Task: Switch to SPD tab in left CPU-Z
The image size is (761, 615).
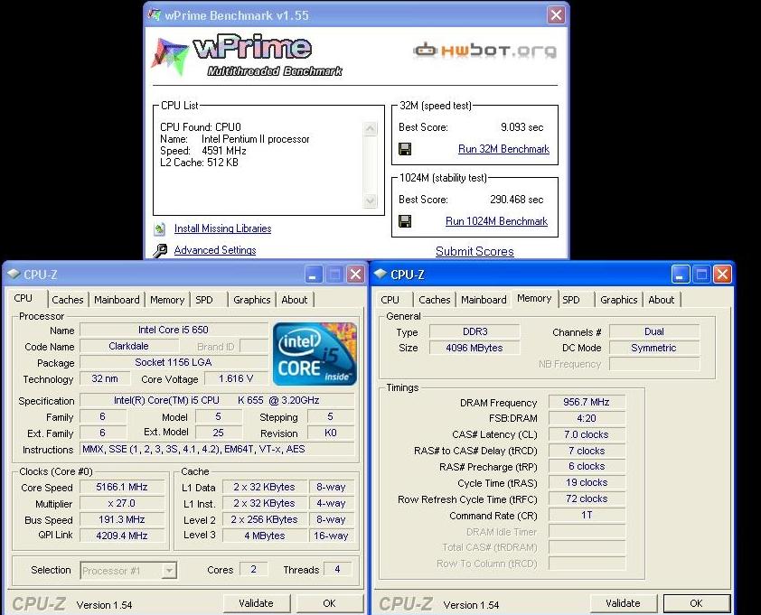Action: click(204, 300)
